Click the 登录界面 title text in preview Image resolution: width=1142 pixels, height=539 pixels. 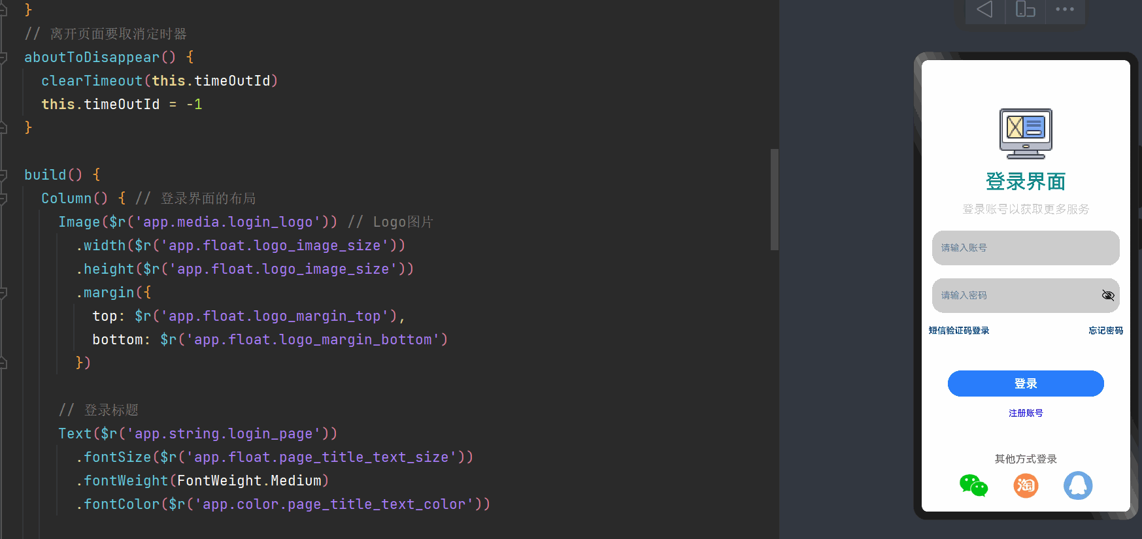point(1026,181)
